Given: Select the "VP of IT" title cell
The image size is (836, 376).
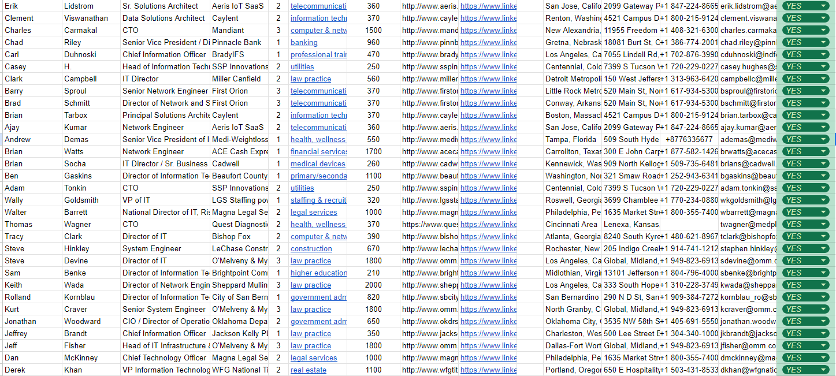Looking at the screenshot, I should click(165, 200).
